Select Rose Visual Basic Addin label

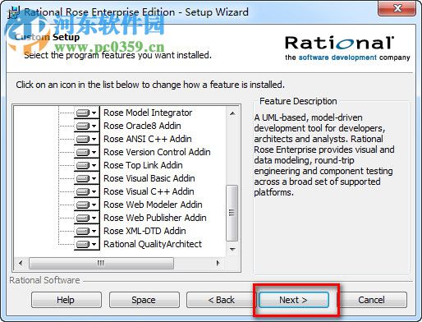(149, 178)
